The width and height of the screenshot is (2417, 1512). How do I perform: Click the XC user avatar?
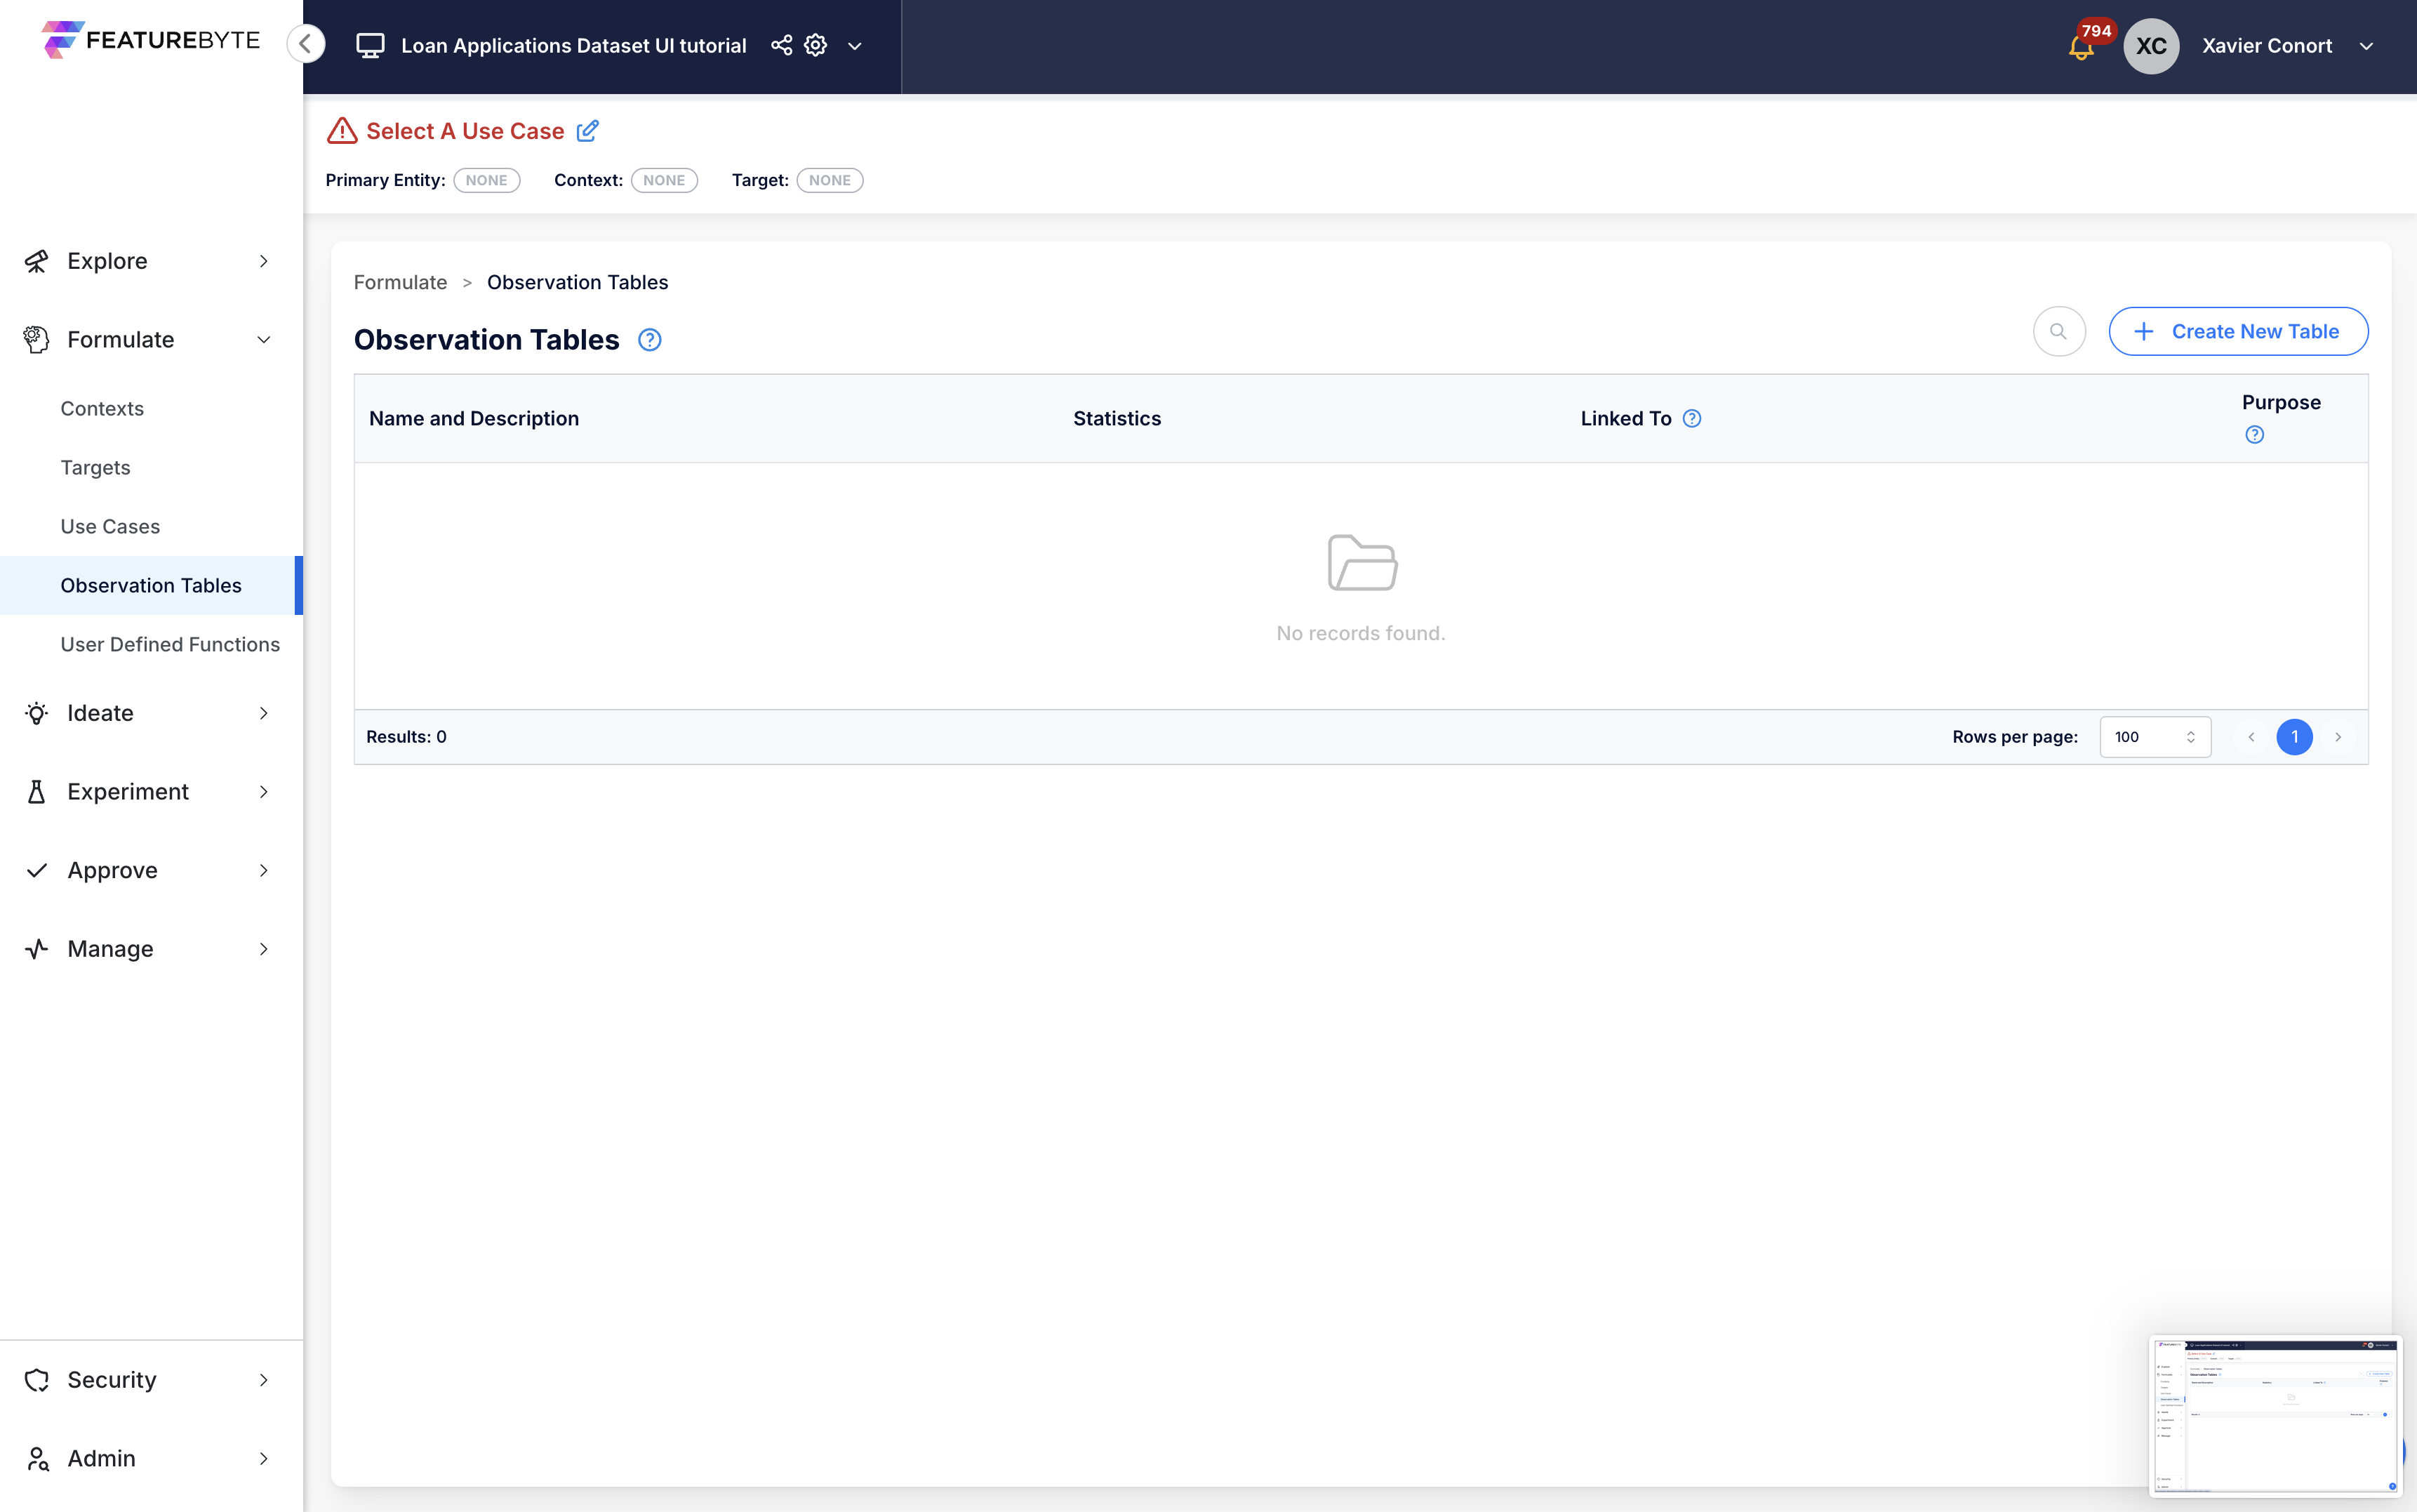(x=2151, y=46)
